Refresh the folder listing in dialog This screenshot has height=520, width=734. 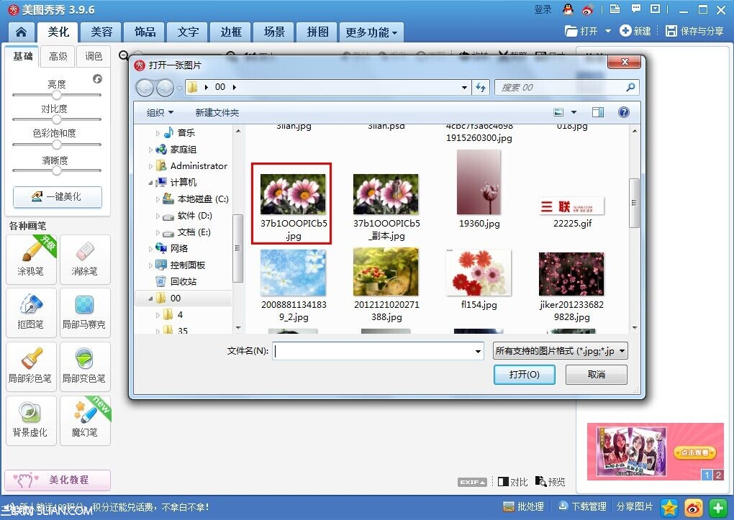click(x=481, y=88)
